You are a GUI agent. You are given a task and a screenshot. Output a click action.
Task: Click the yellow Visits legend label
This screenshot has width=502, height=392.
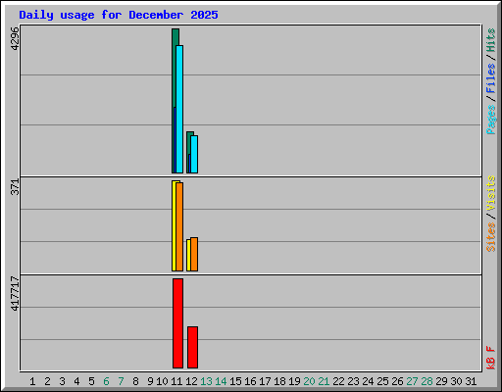pyautogui.click(x=490, y=193)
